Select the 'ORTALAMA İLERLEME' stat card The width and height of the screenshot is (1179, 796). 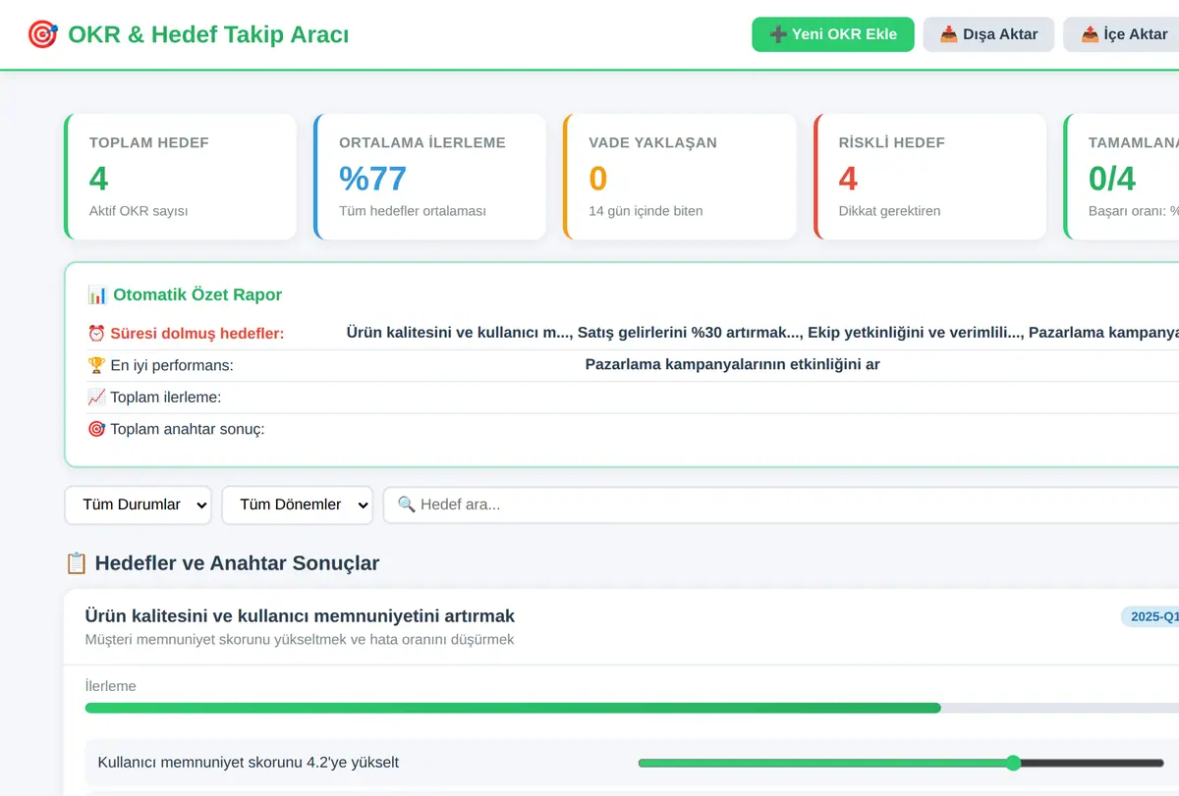430,177
